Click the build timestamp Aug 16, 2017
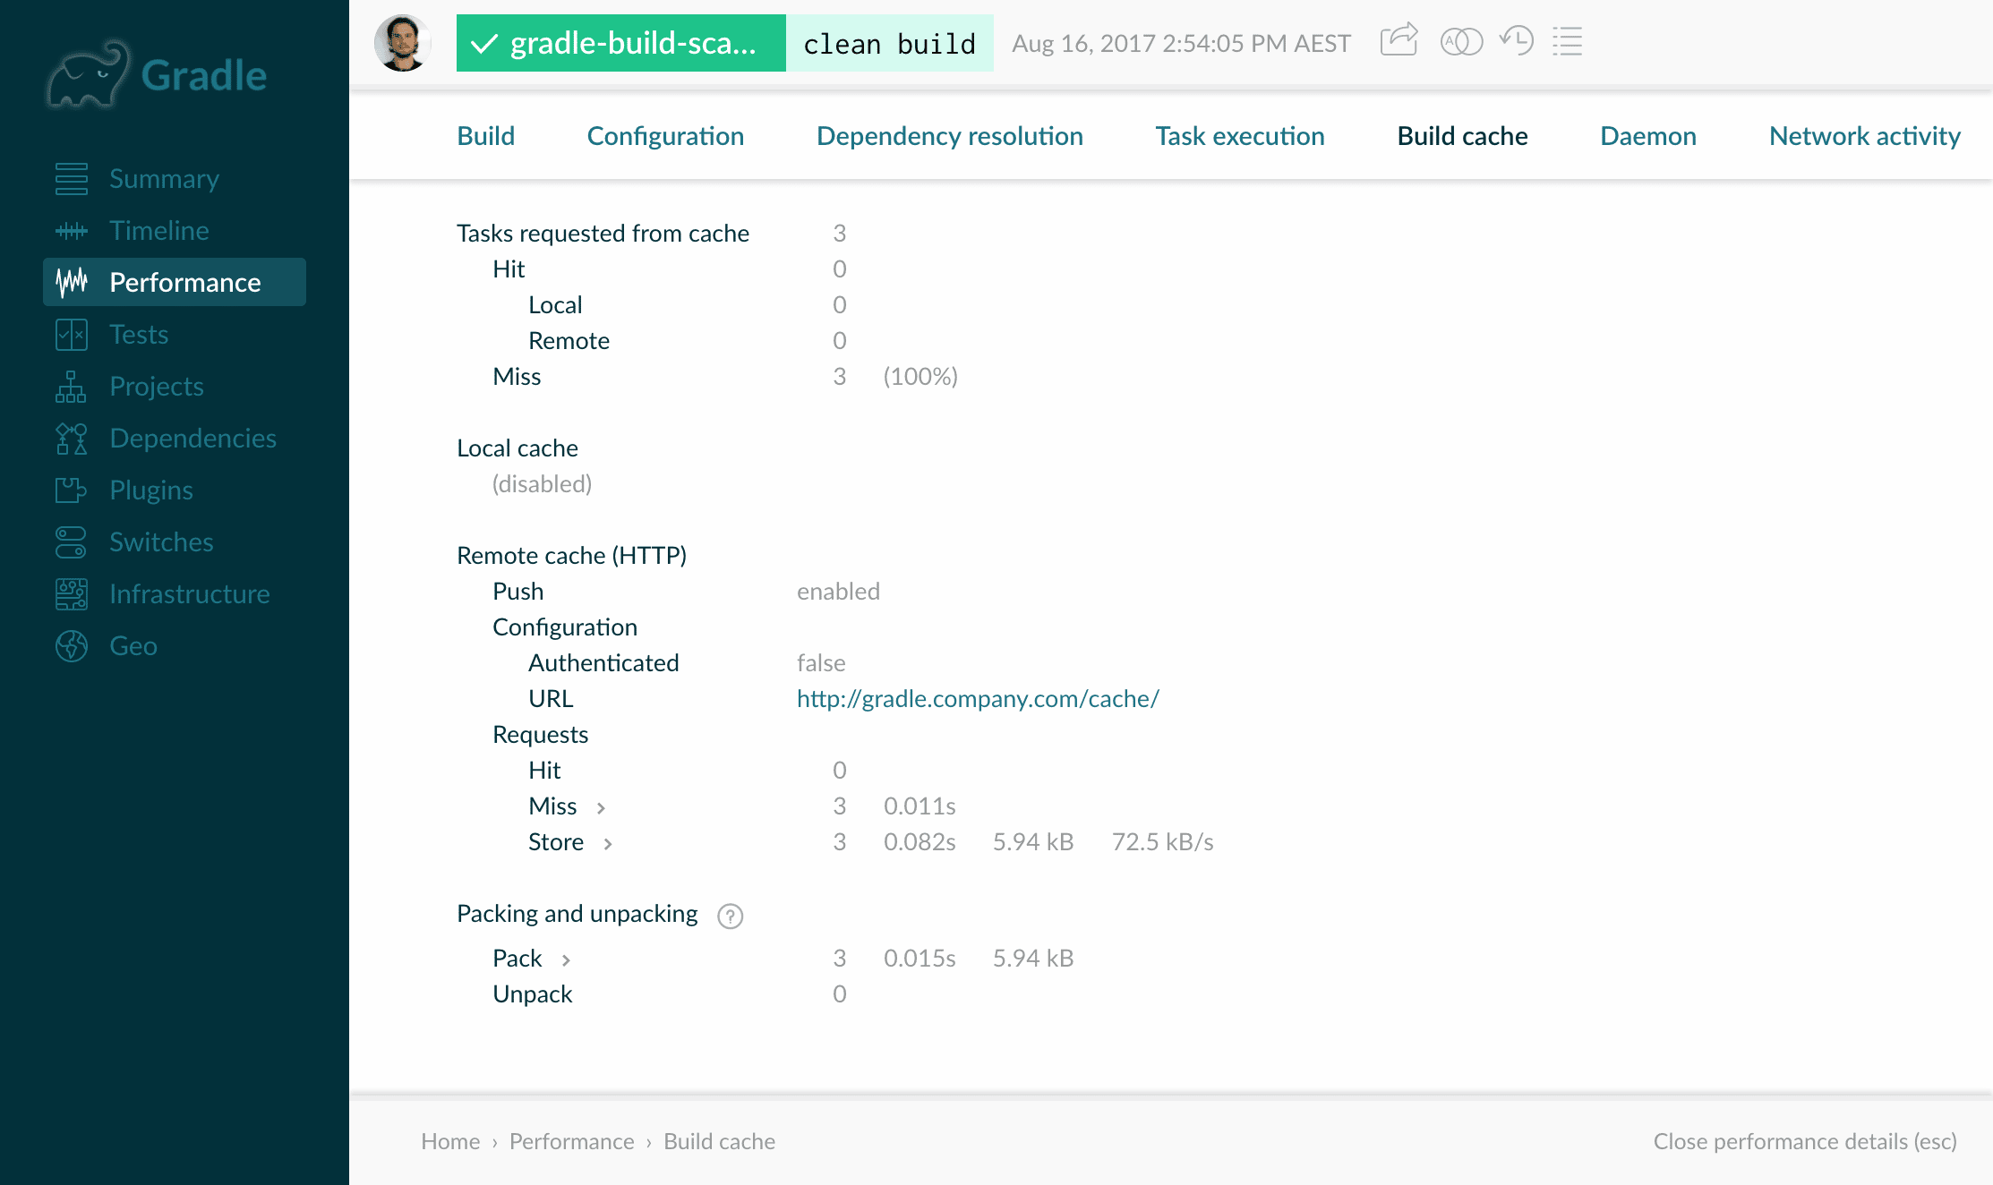 coord(1181,44)
